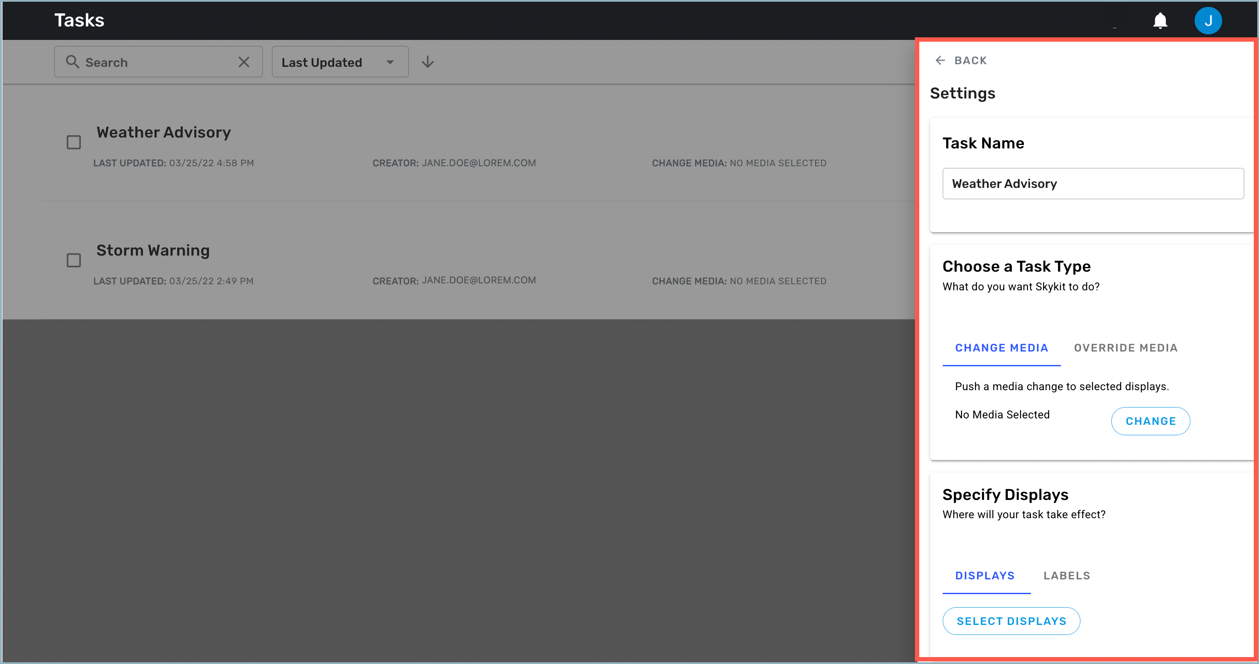Switch to the Override Media tab
The width and height of the screenshot is (1259, 664).
pyautogui.click(x=1126, y=348)
